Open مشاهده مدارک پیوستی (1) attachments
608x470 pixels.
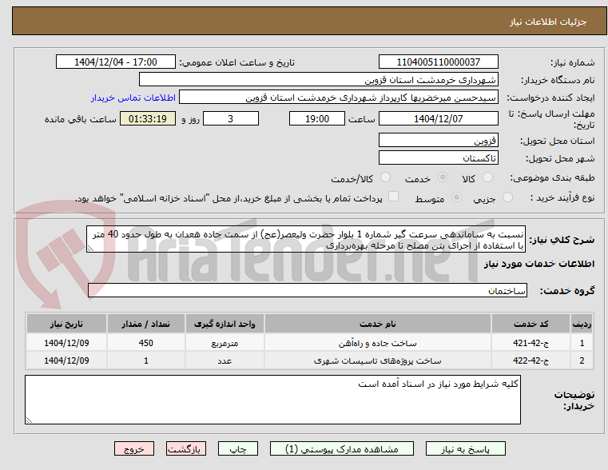pos(342,448)
